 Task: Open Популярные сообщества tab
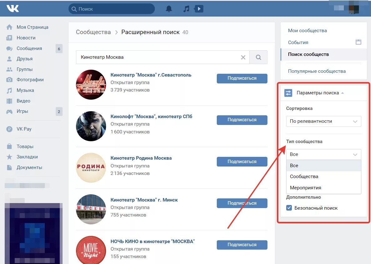click(x=317, y=71)
